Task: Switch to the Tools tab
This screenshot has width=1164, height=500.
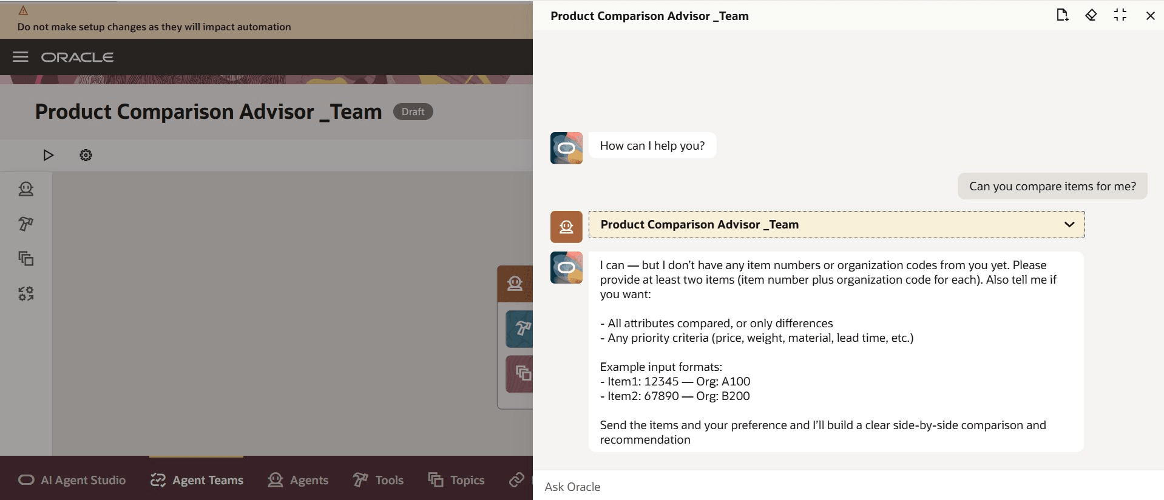Action: tap(378, 480)
